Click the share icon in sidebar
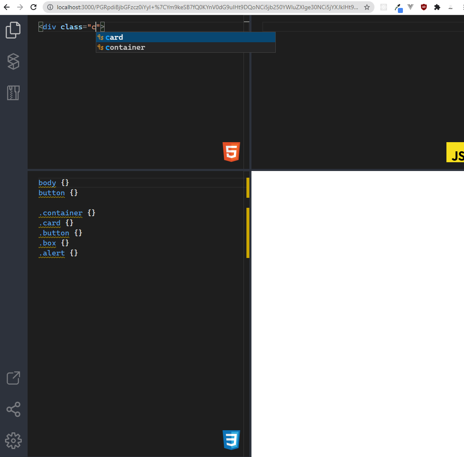The height and width of the screenshot is (457, 464). tap(13, 409)
